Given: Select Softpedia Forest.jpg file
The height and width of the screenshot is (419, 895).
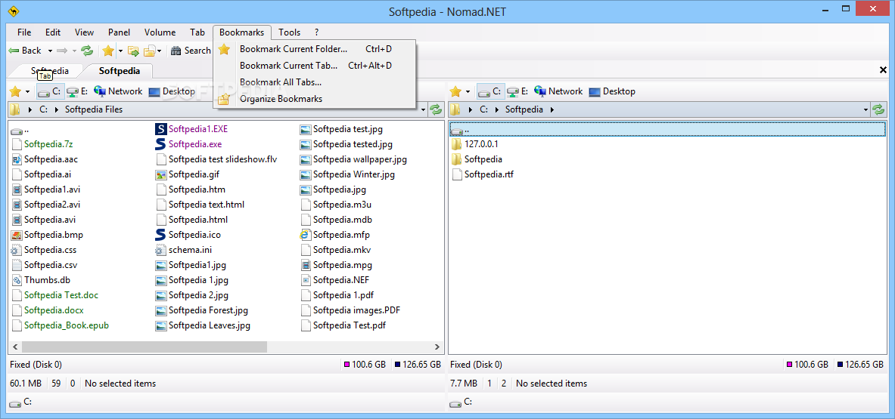Looking at the screenshot, I should click(x=201, y=310).
